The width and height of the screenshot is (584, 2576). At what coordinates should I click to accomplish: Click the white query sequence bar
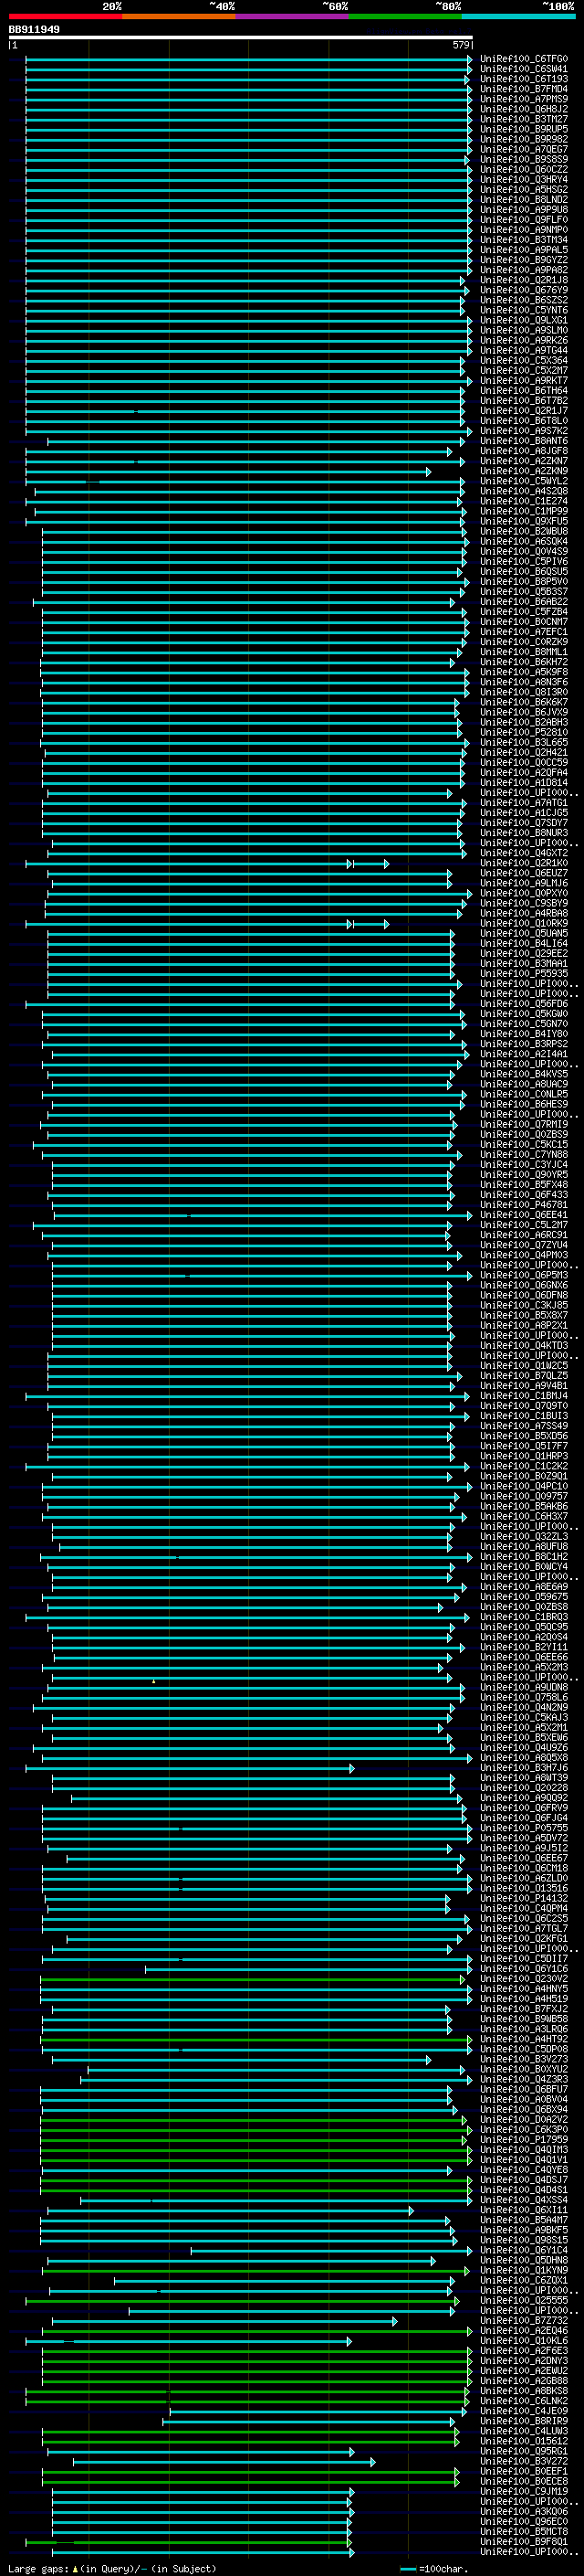[x=241, y=37]
